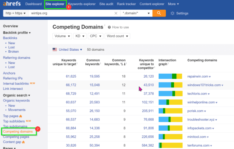Open the techloris.com domain link
This screenshot has height=149, width=234.
197,94
